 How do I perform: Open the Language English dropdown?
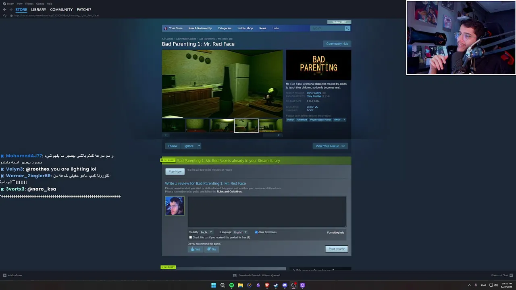[x=240, y=232]
